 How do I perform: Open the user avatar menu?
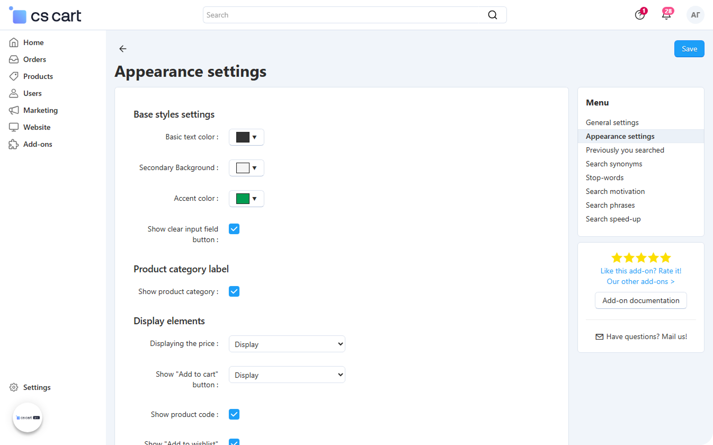(x=695, y=15)
